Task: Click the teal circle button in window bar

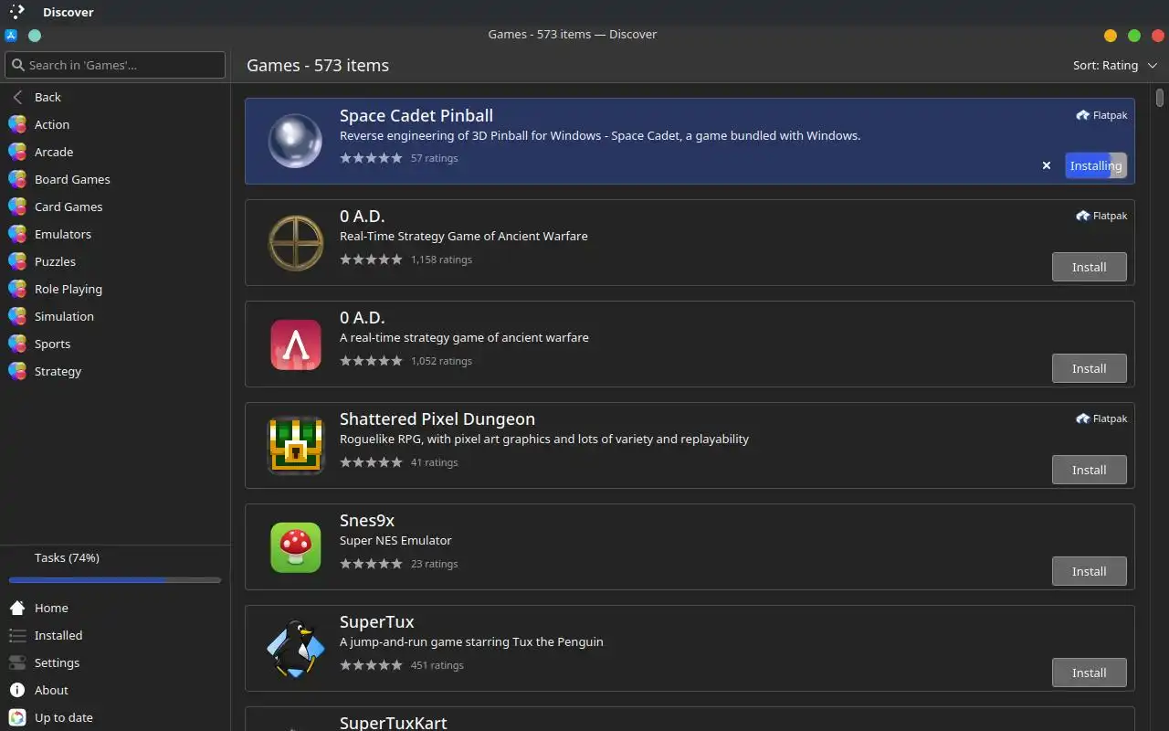Action: (x=35, y=36)
